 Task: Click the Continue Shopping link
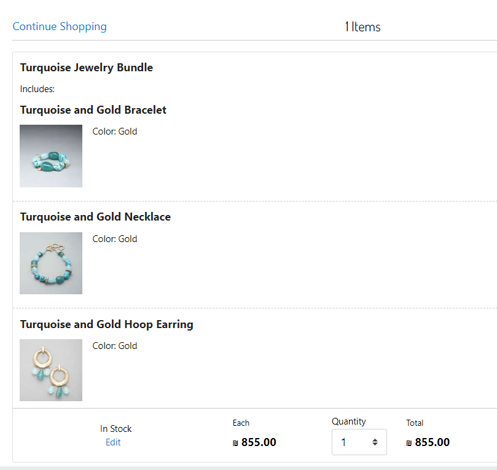click(x=60, y=26)
